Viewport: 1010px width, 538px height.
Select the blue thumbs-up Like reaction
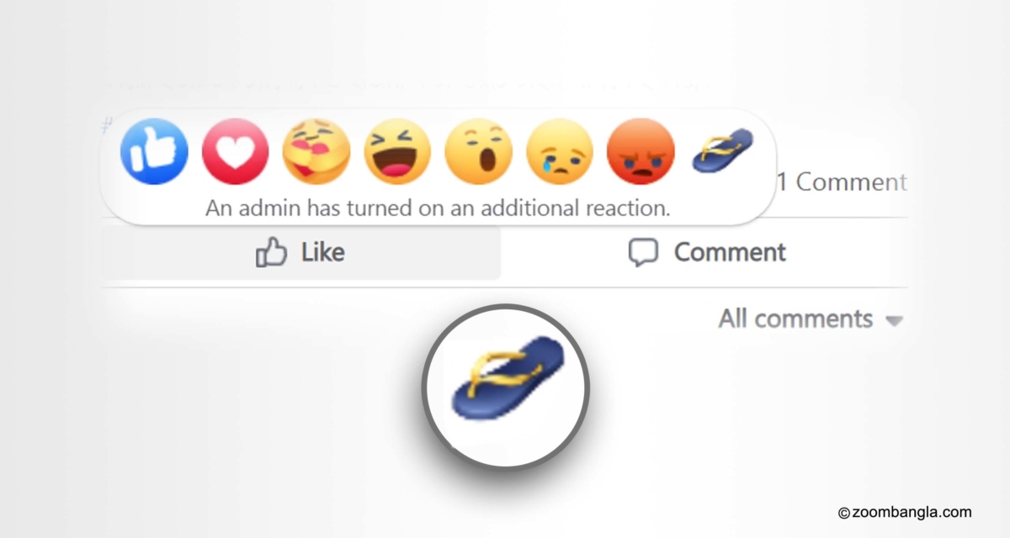(154, 151)
